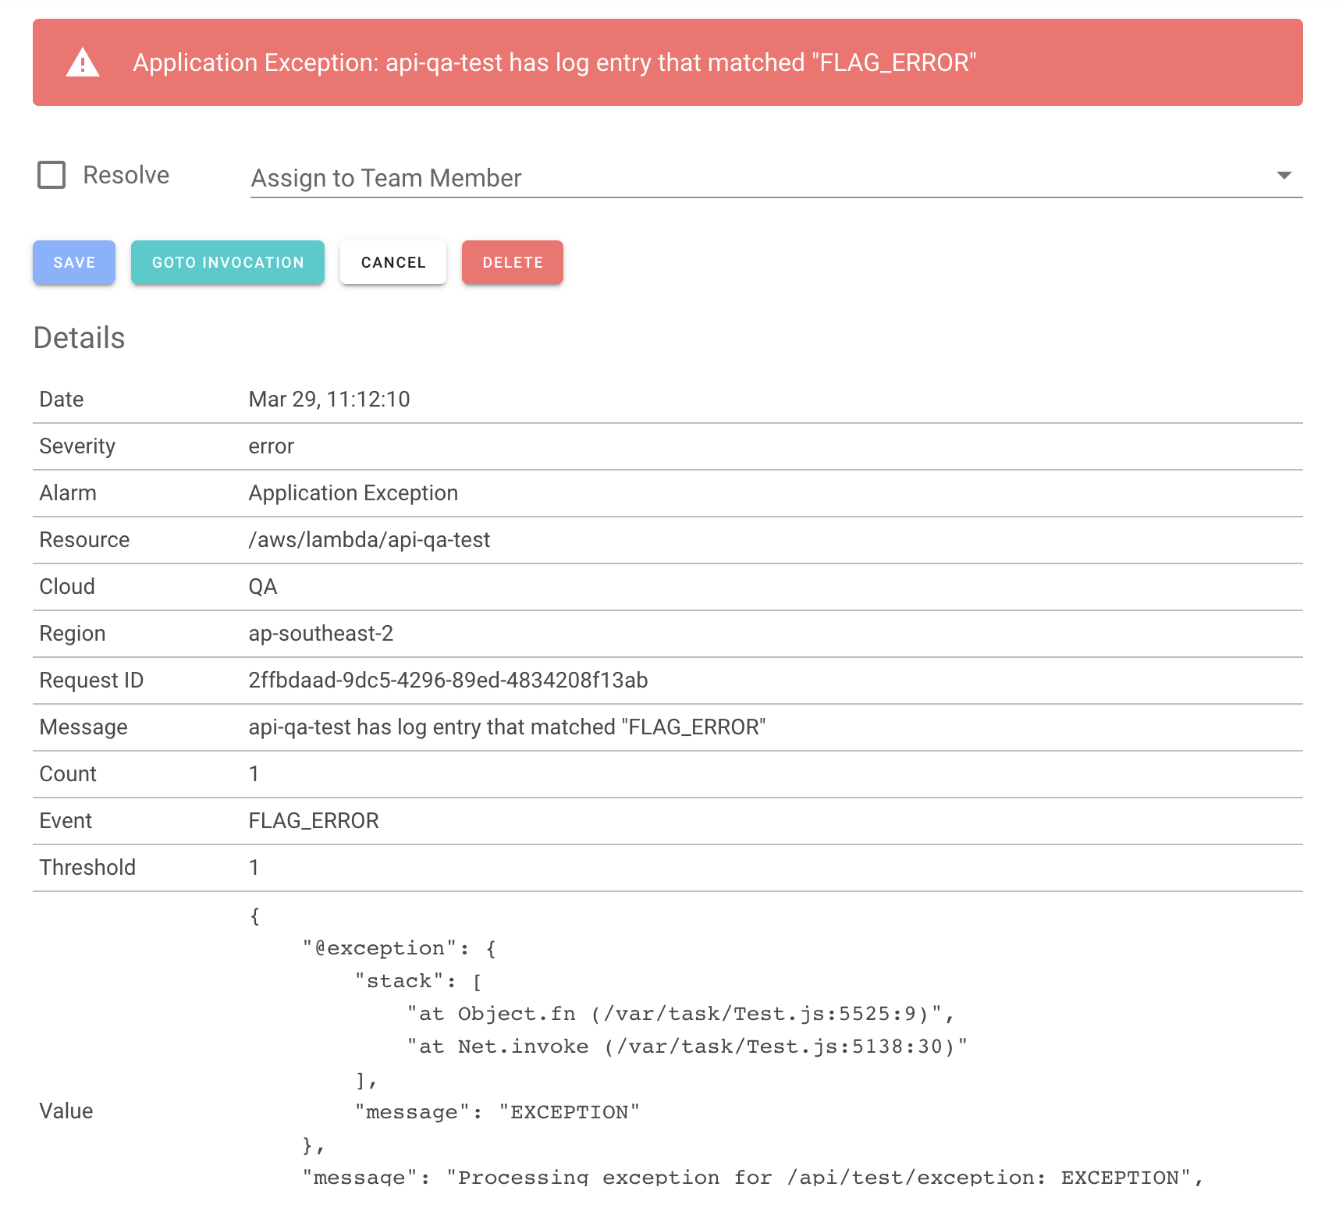This screenshot has width=1339, height=1219.
Task: Click the stack line 'at Net.invoke'
Action: pyautogui.click(x=687, y=1047)
